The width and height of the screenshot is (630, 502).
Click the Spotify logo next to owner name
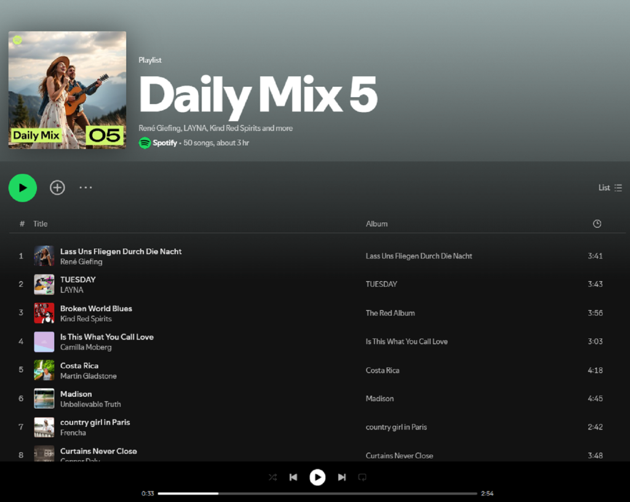pos(145,143)
